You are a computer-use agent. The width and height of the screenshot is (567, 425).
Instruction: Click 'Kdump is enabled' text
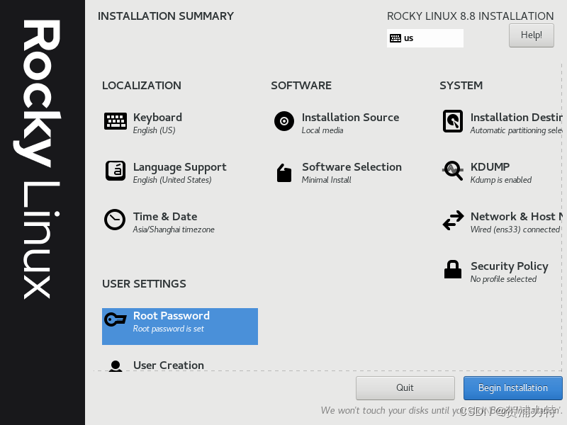point(501,180)
